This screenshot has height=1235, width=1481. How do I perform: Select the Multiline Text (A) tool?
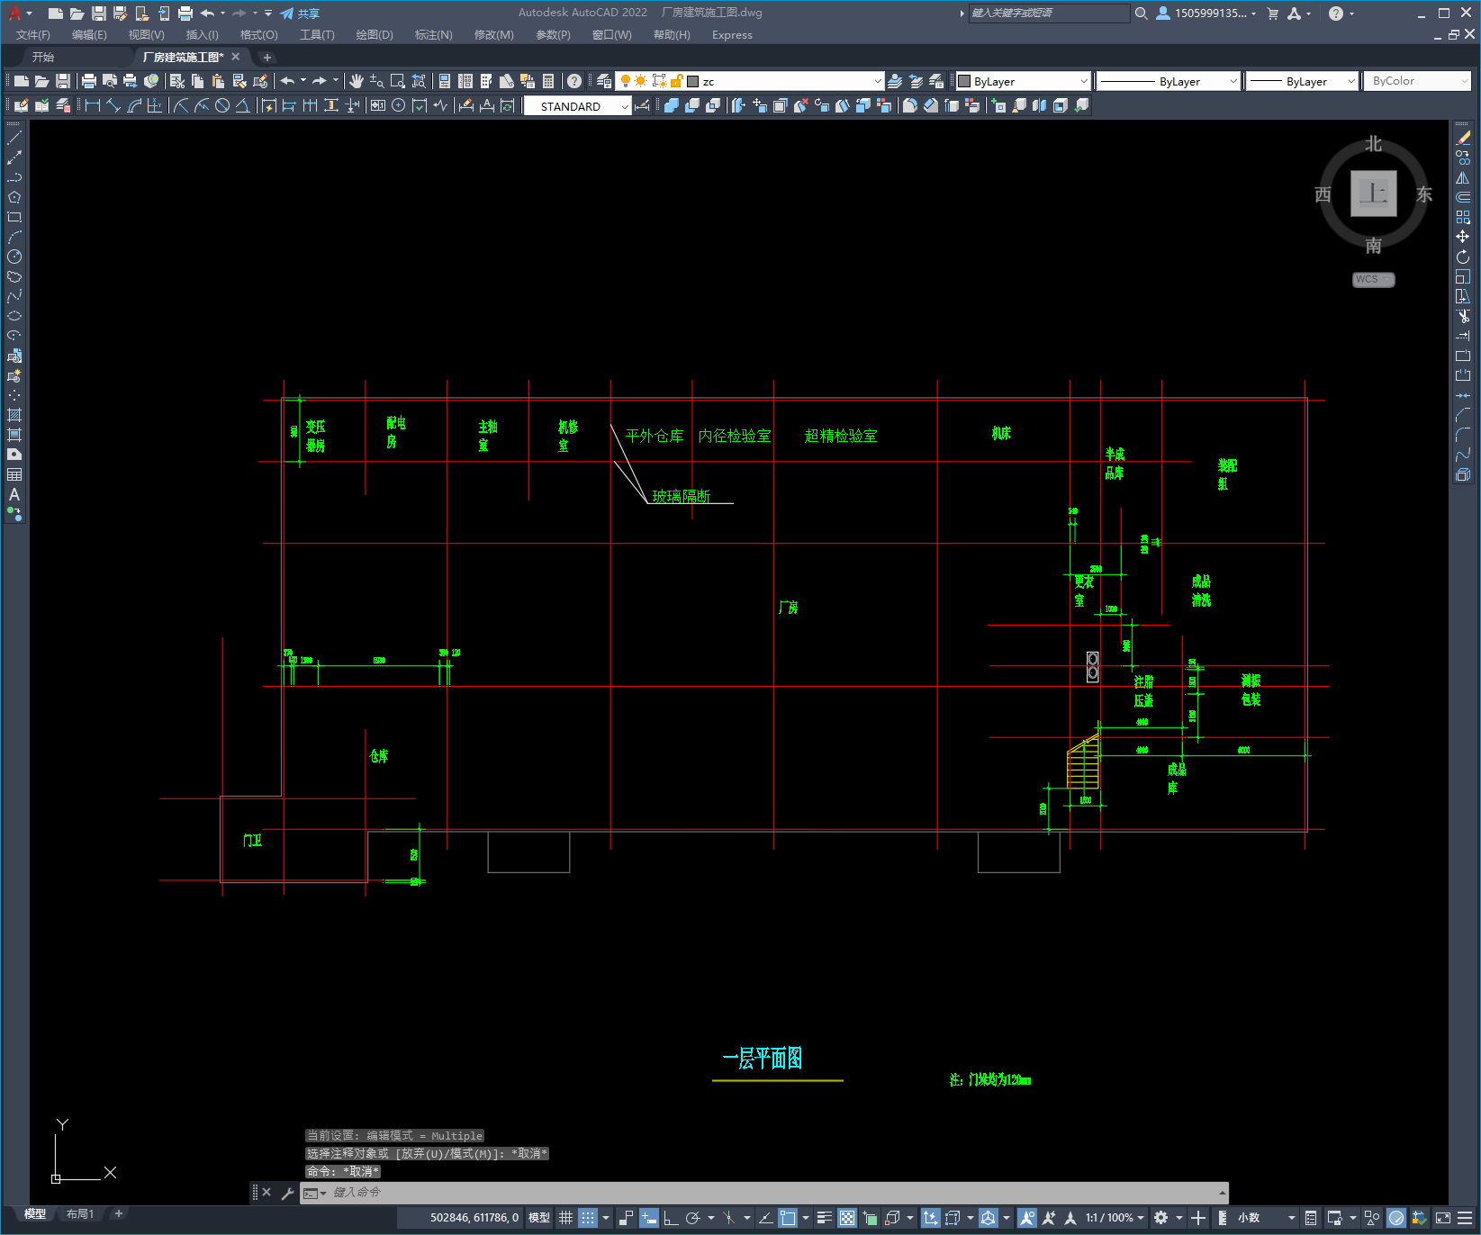(14, 494)
